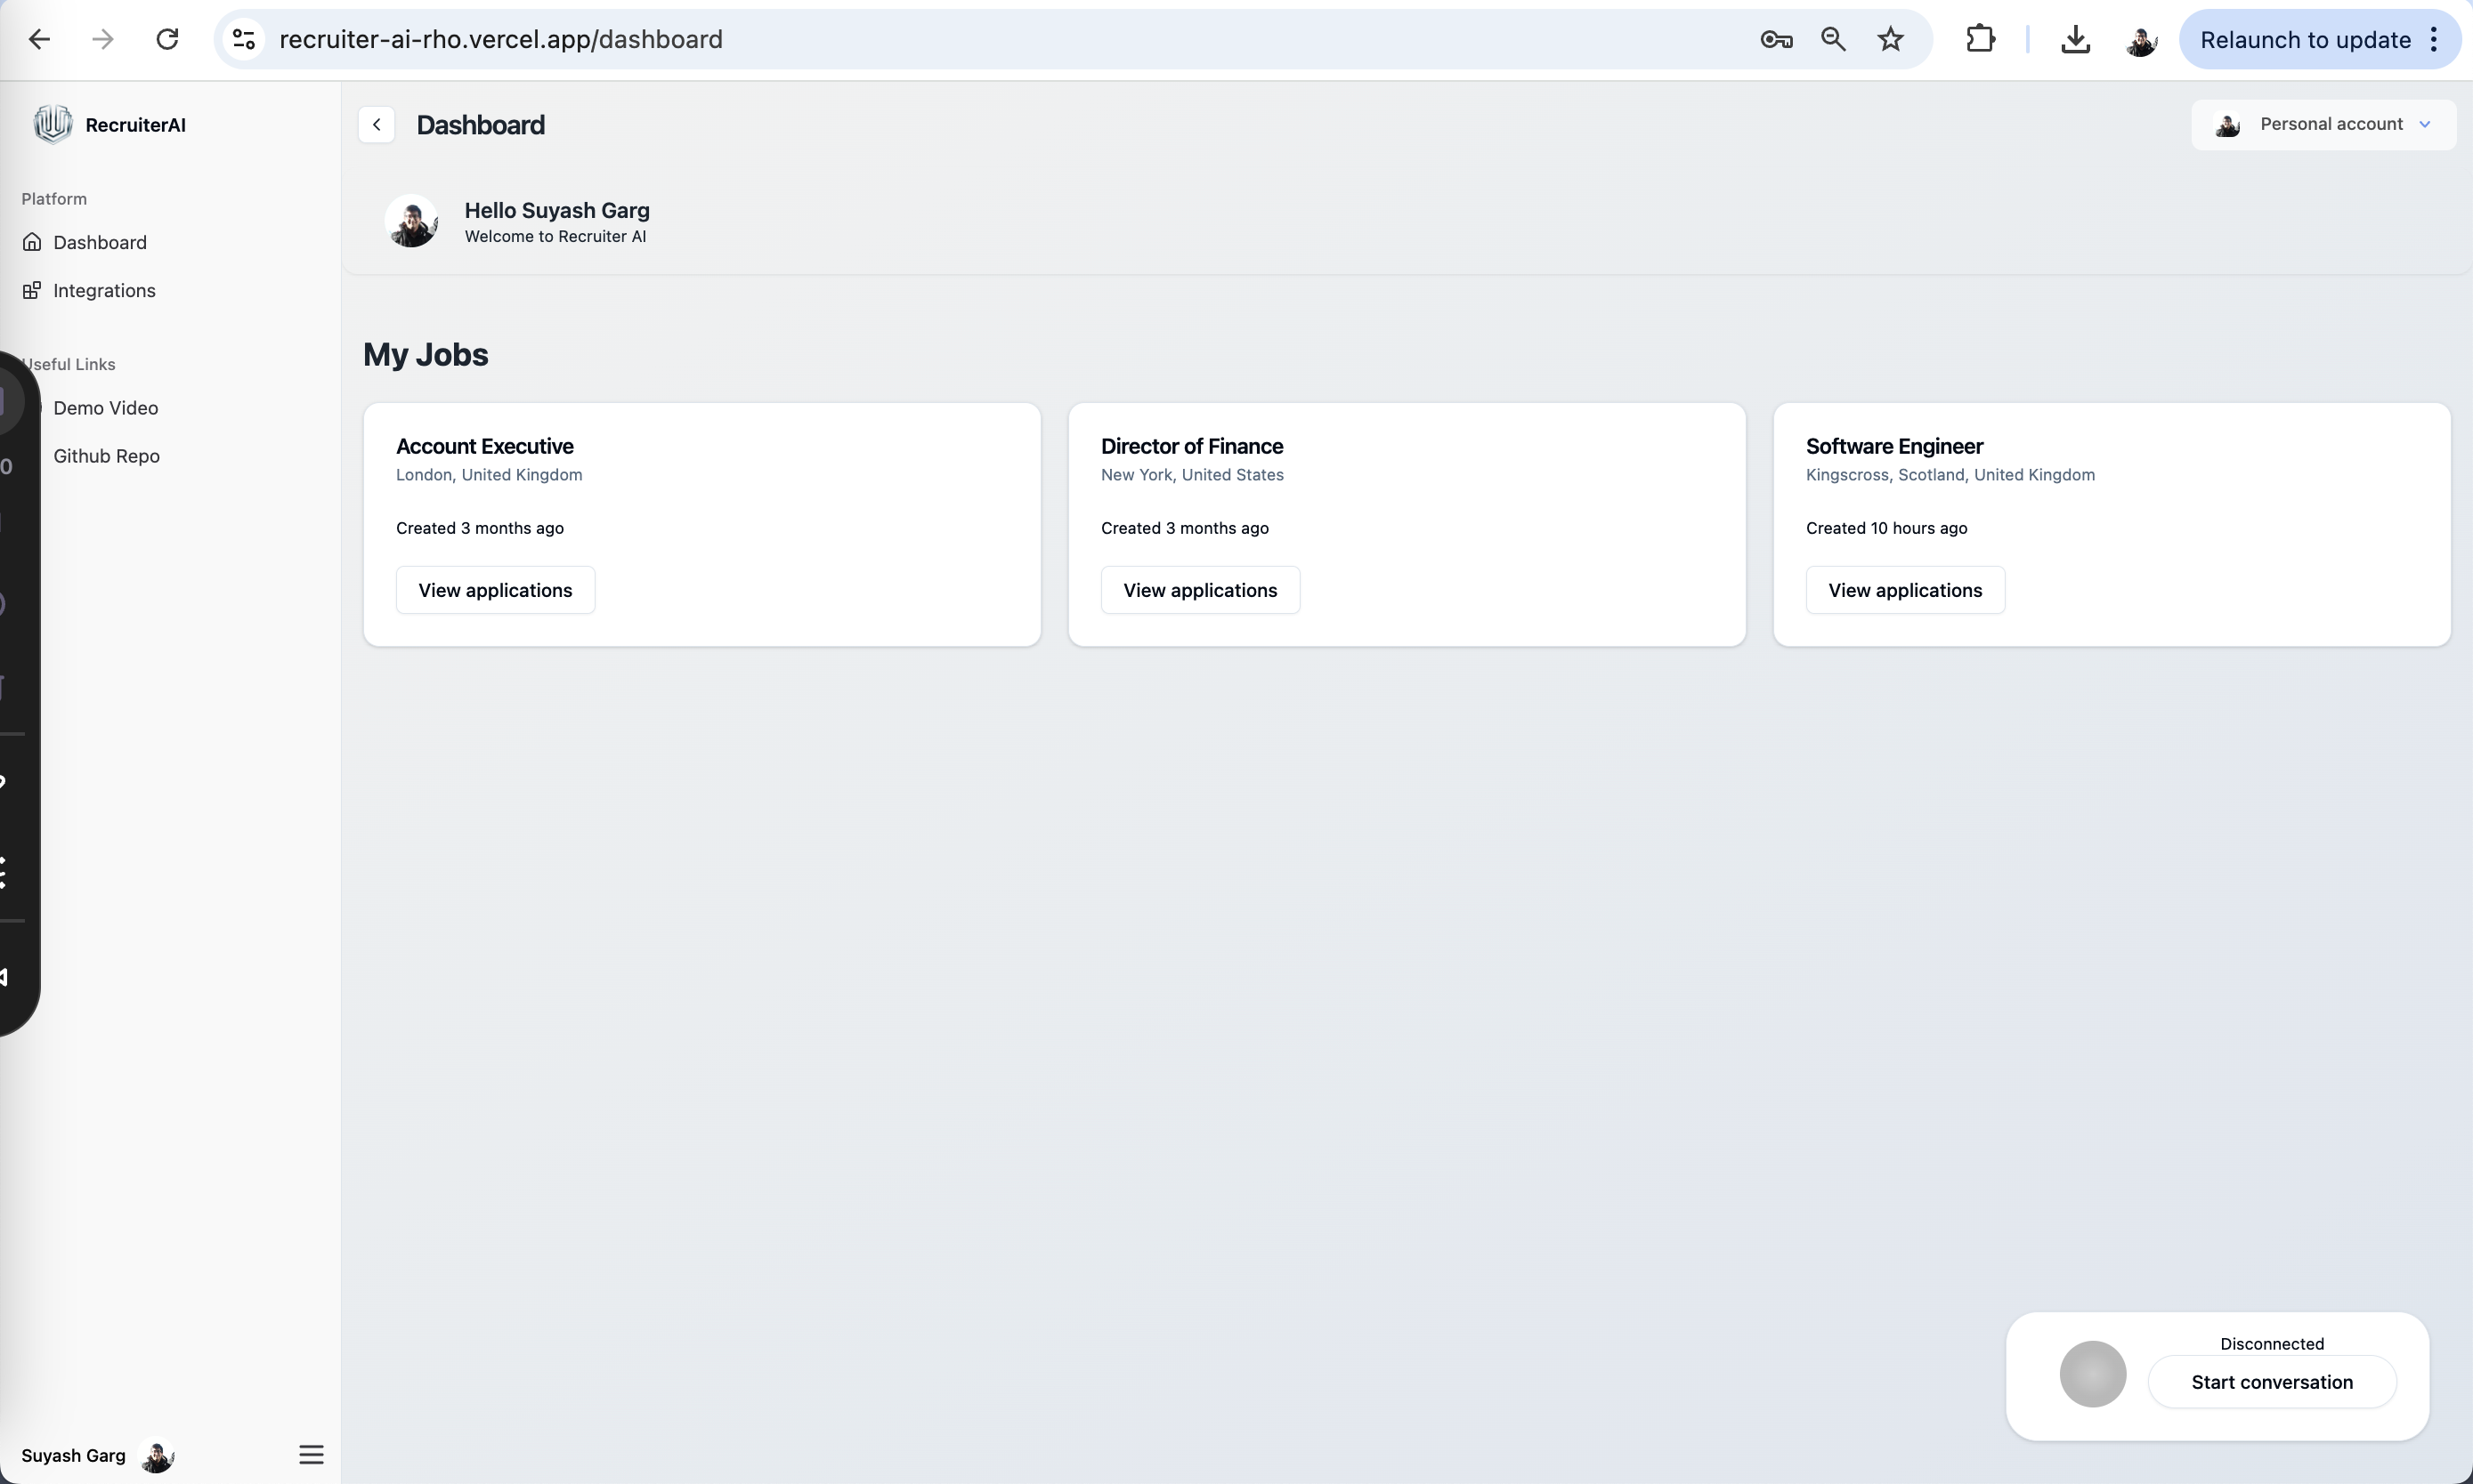Viewport: 2473px width, 1484px height.
Task: Reload the page with the refresh icon
Action: 167,40
